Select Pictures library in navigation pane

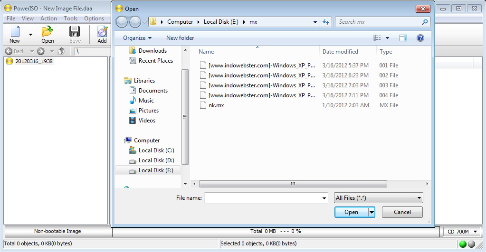coord(144,111)
